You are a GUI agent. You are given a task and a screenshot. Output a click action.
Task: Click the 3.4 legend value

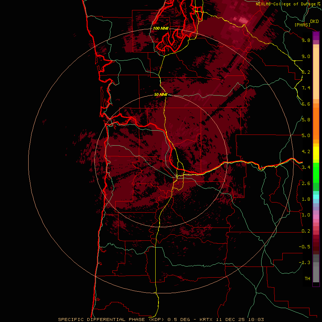pyautogui.click(x=306, y=167)
